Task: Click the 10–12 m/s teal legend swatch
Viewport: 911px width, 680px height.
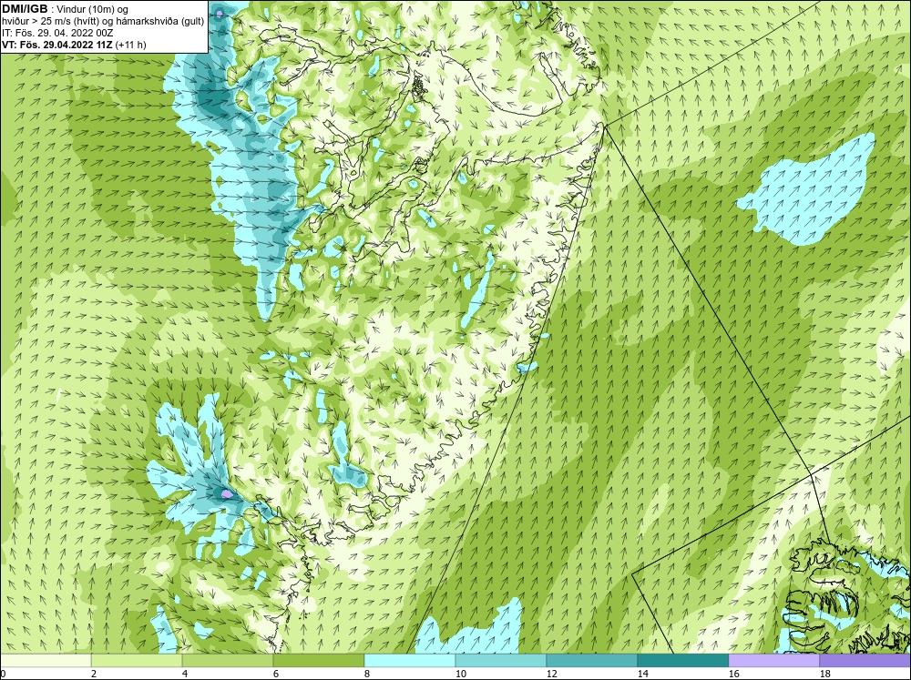Action: (501, 661)
